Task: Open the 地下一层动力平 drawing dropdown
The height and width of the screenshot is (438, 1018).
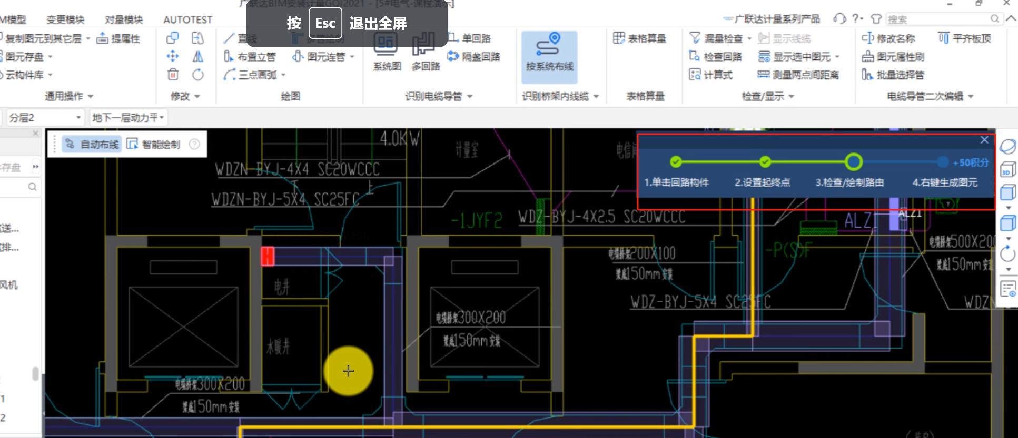Action: coord(128,117)
